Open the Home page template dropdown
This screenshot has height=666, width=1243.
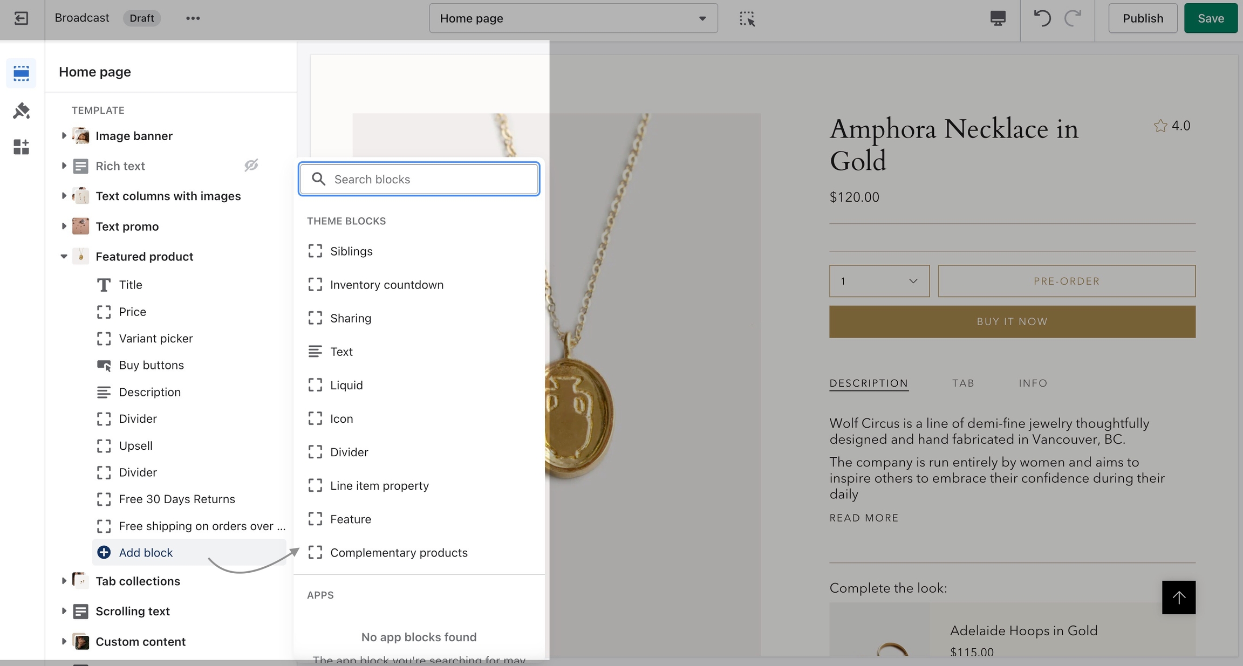[573, 18]
